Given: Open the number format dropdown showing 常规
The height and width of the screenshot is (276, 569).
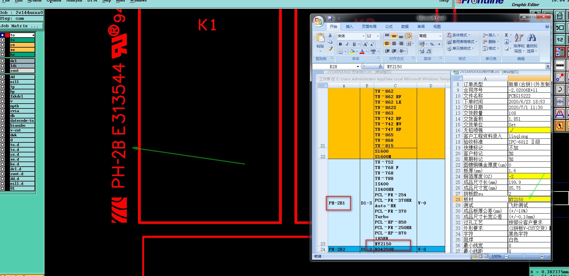Looking at the screenshot, I should 440,36.
